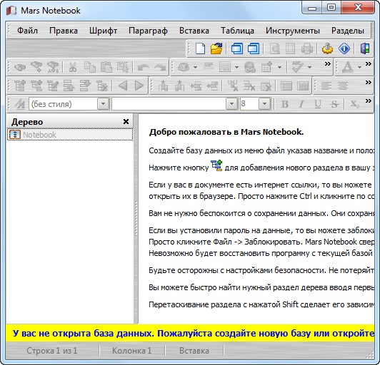Click the spell check ABC icon

297,67
